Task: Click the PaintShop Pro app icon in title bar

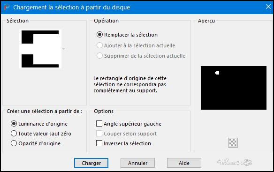Action: pyautogui.click(x=7, y=7)
